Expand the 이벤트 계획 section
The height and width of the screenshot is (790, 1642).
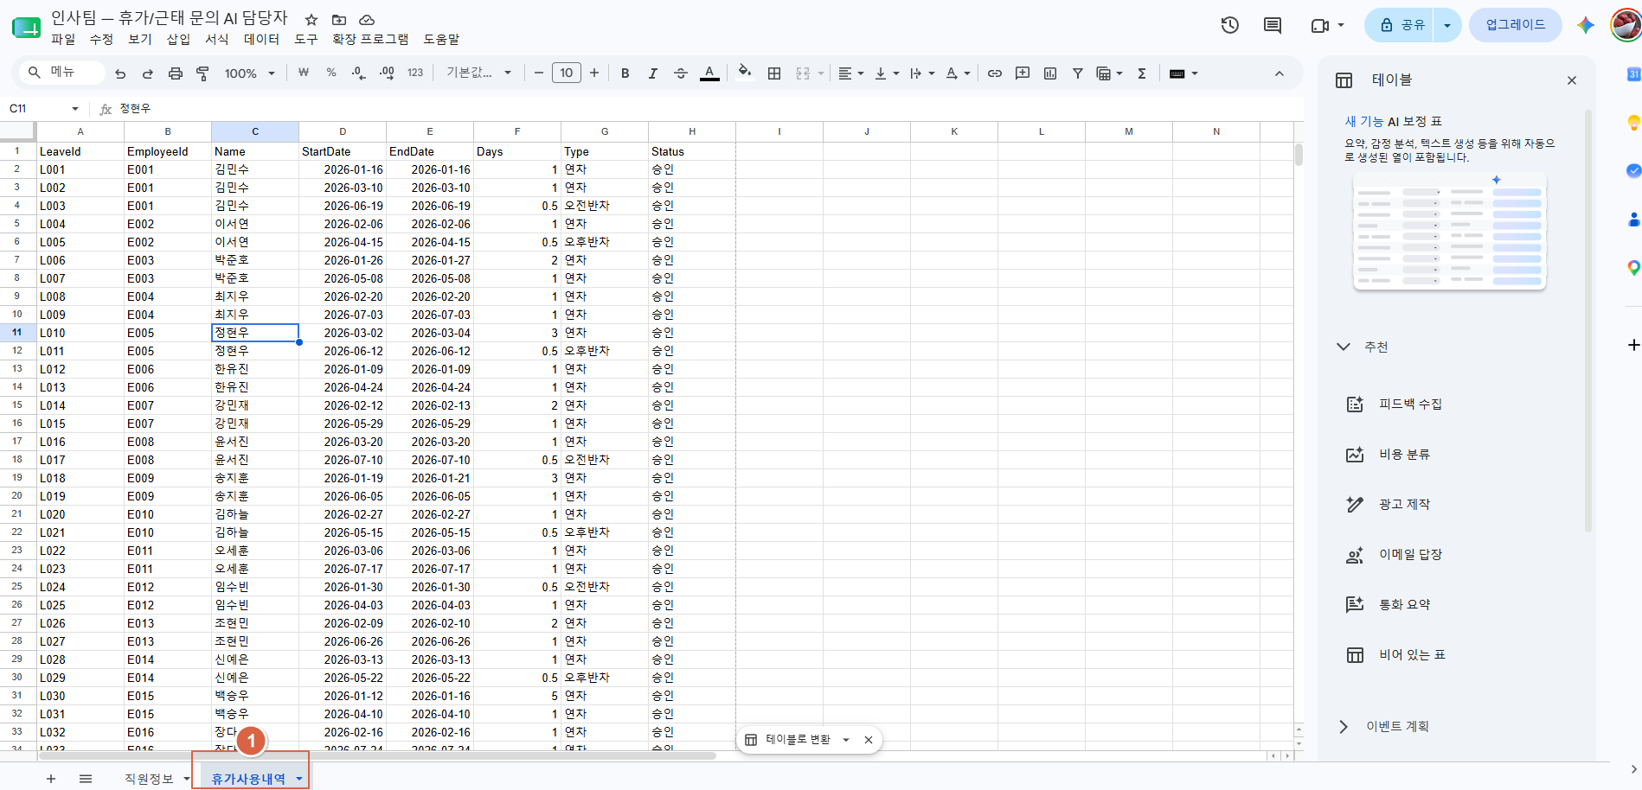[1344, 726]
